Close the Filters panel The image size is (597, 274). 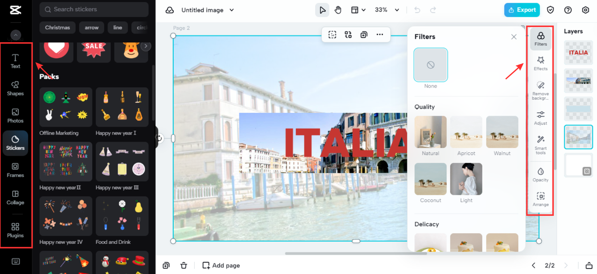point(514,37)
